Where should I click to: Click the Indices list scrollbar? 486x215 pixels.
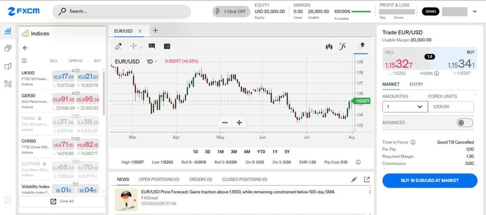click(x=104, y=93)
